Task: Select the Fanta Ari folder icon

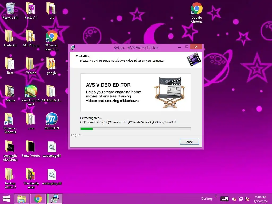Action: click(x=31, y=10)
